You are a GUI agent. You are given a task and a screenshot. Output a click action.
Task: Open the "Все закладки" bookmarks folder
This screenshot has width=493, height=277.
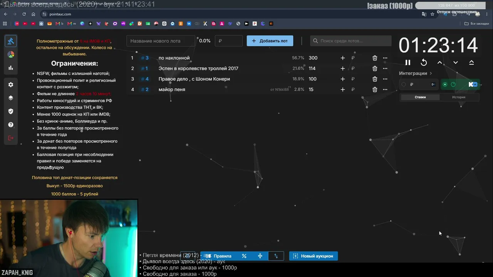[477, 23]
